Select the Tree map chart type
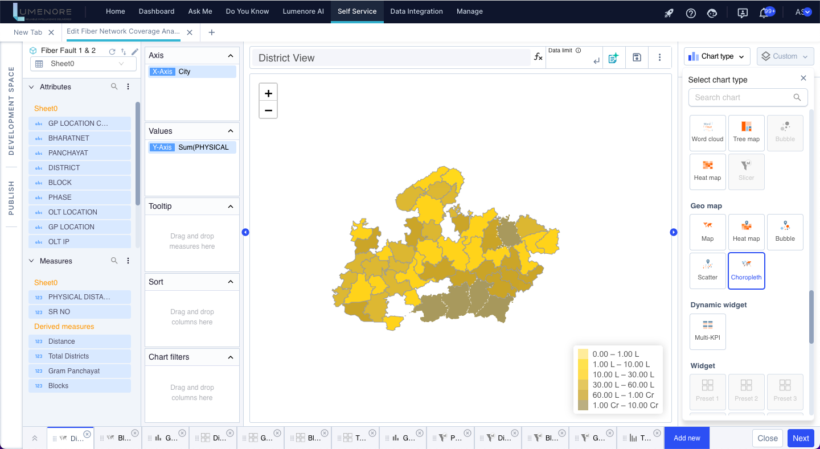820x449 pixels. tap(746, 133)
